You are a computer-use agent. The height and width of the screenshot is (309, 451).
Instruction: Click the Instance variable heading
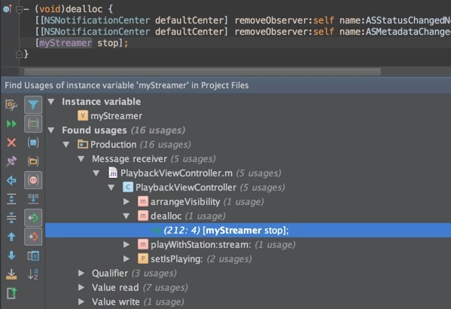point(101,102)
